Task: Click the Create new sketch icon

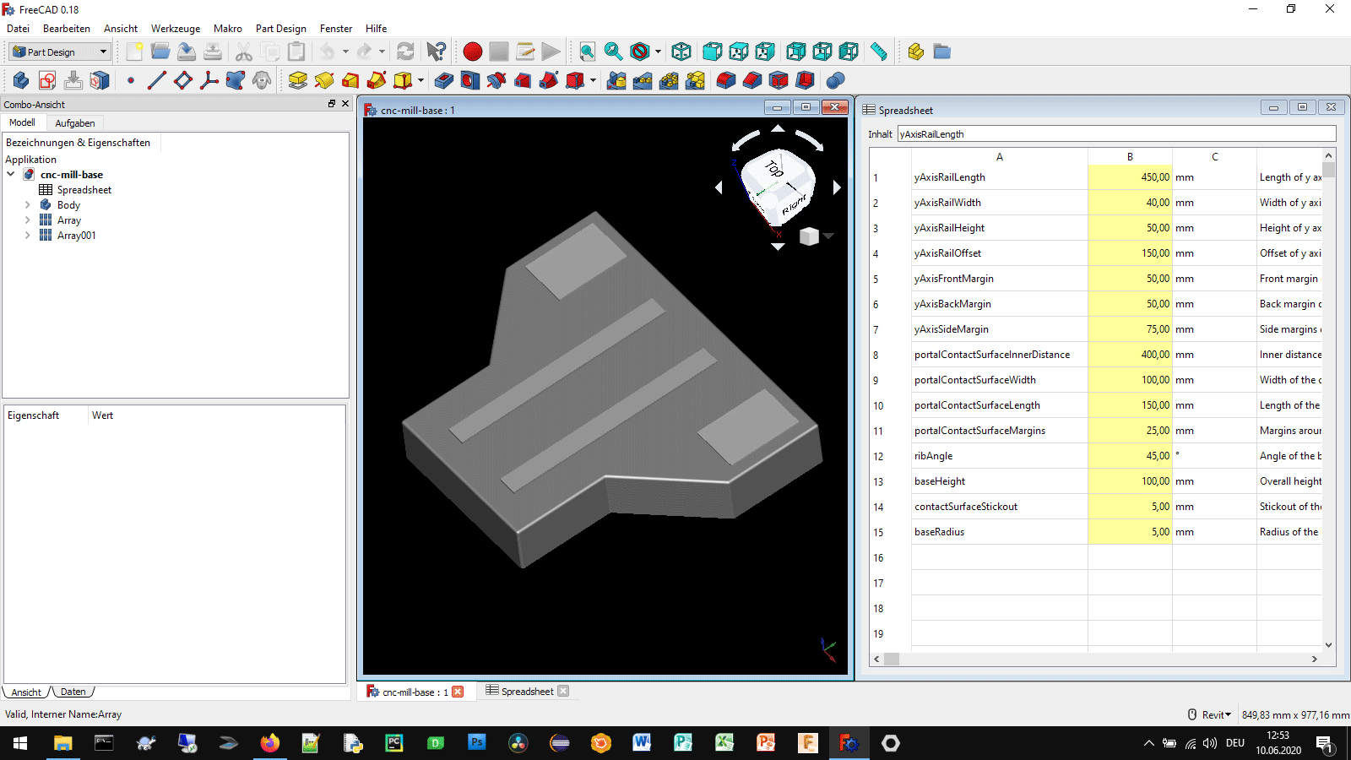Action: (x=47, y=80)
